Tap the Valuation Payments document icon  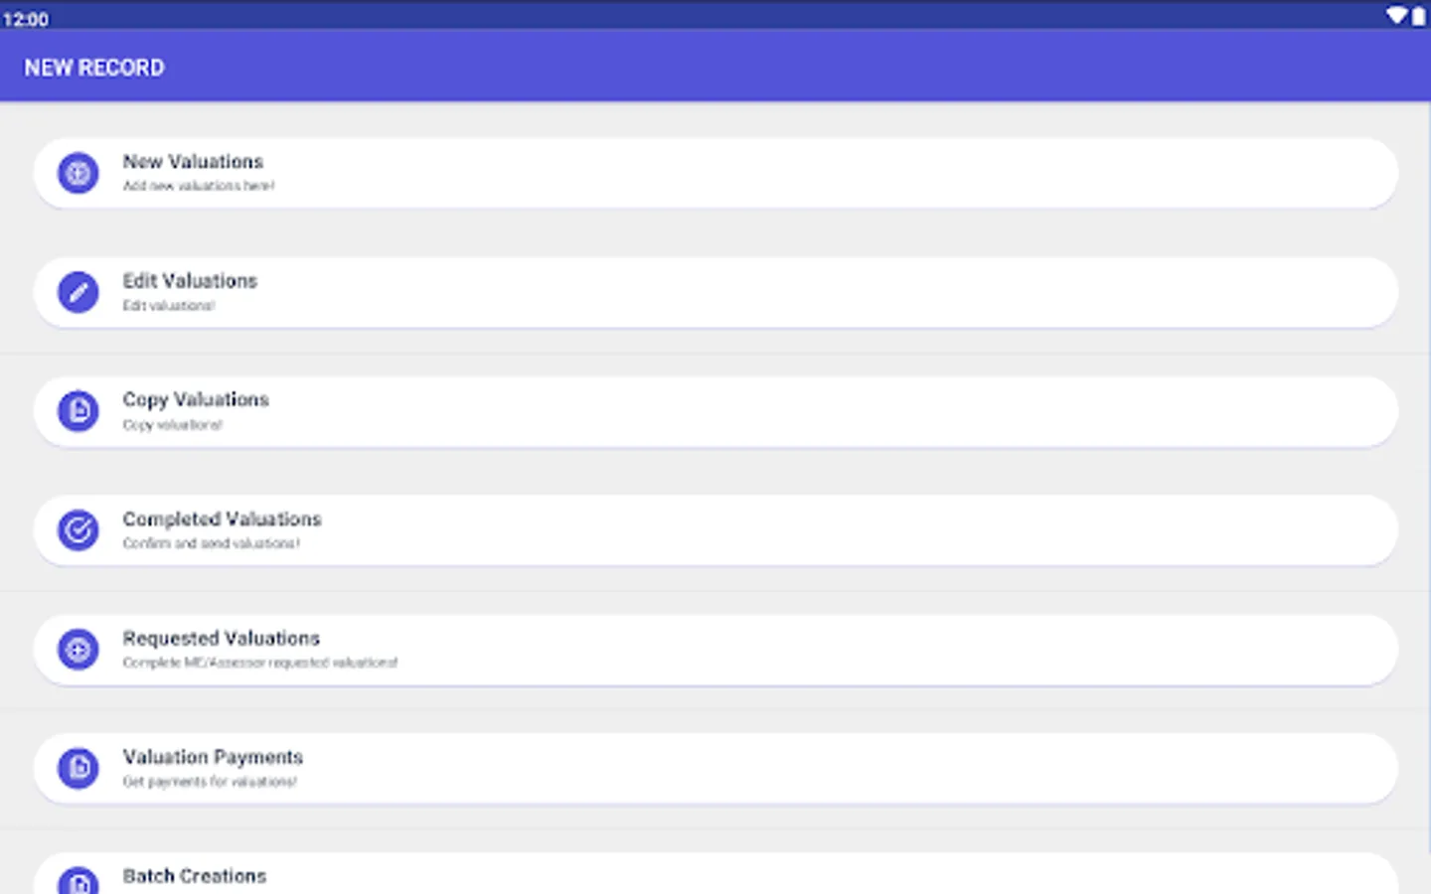click(x=78, y=769)
